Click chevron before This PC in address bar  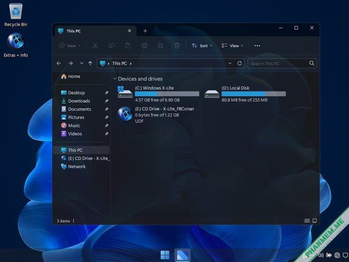pos(108,63)
